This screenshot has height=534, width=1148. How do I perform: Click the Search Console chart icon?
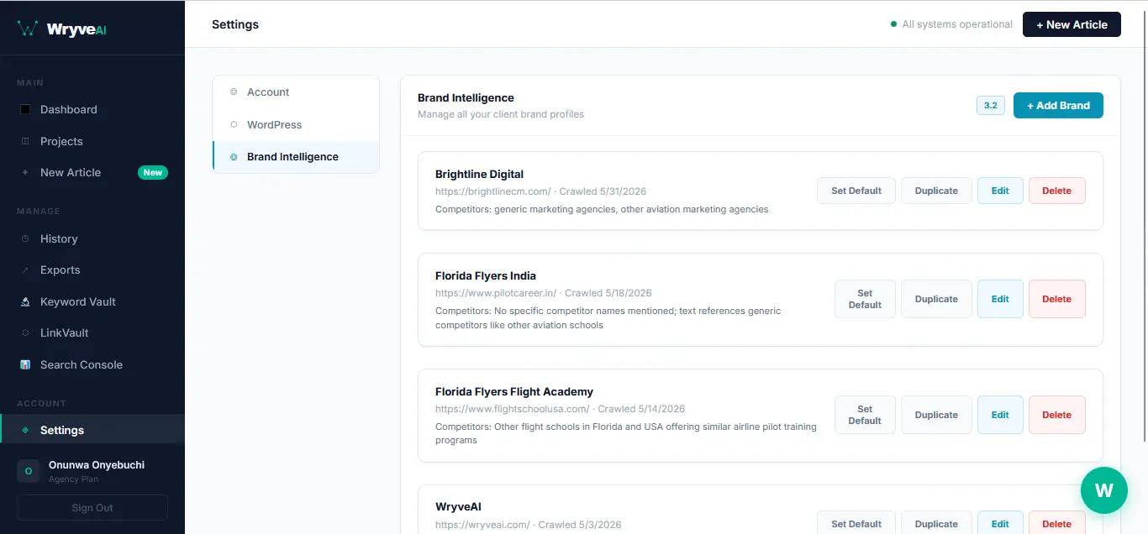coord(25,365)
